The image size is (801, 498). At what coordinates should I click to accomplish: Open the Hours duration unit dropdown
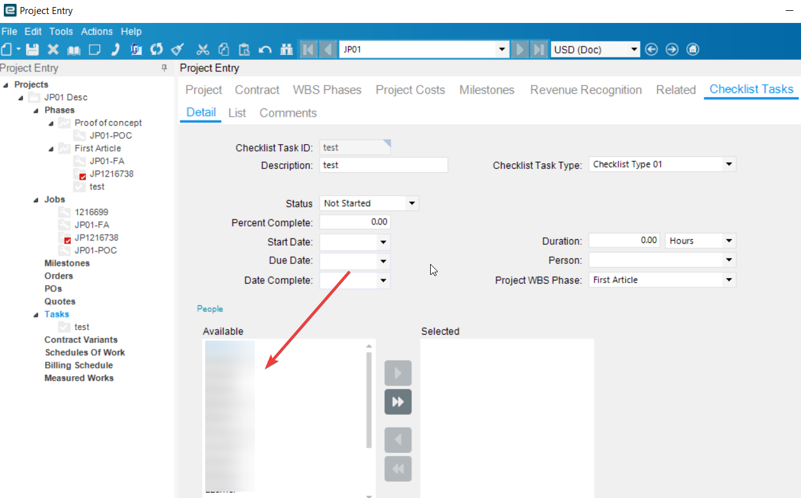pyautogui.click(x=729, y=241)
